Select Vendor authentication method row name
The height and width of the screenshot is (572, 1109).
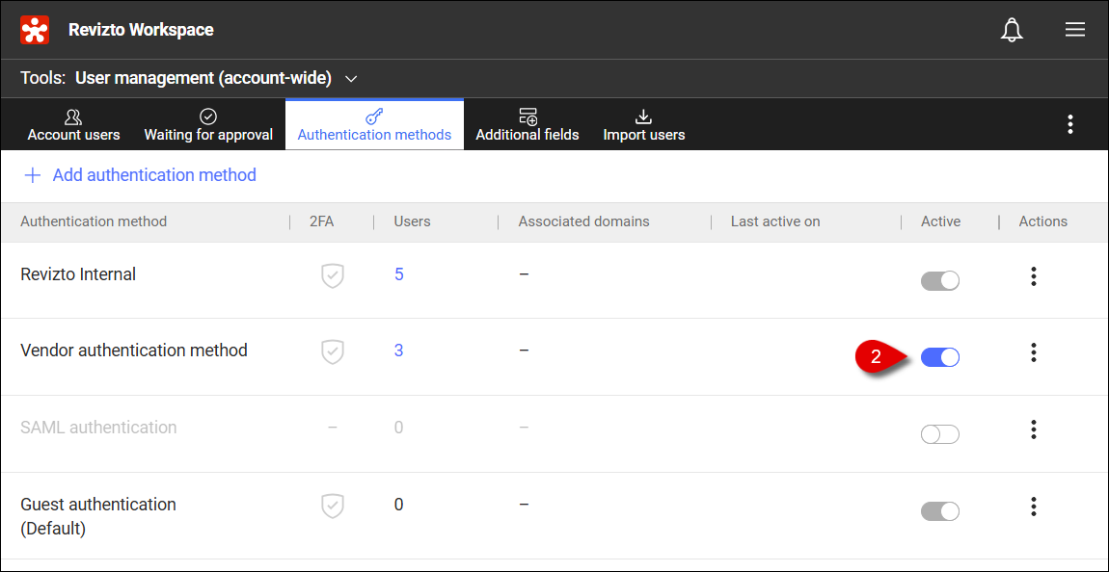click(x=134, y=351)
